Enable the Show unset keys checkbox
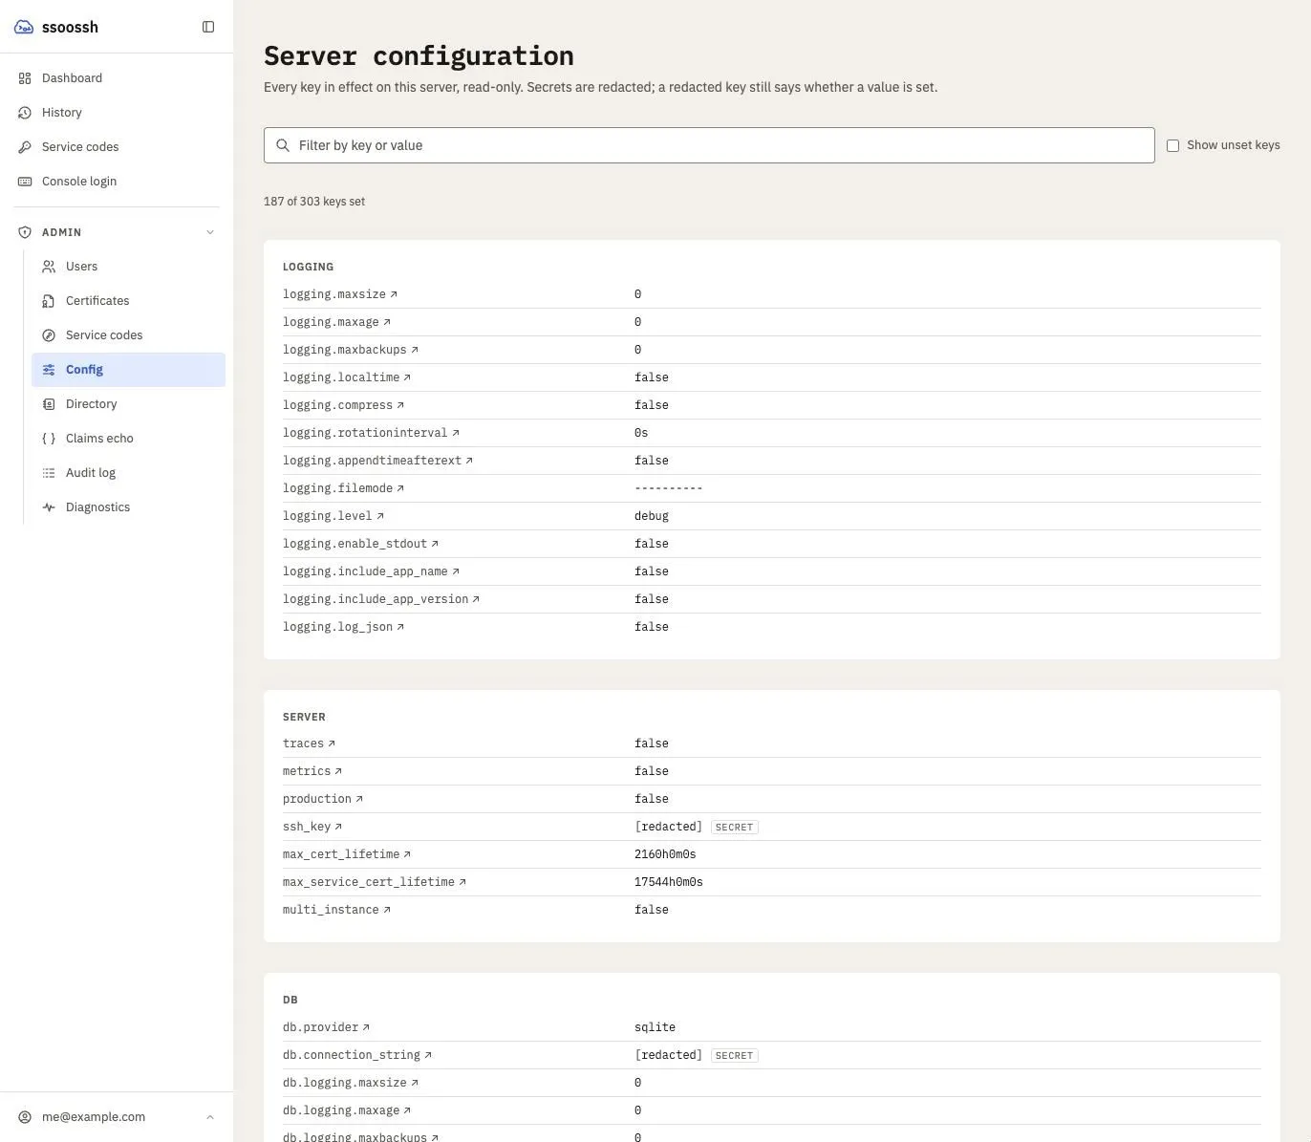Viewport: 1311px width, 1142px height. pos(1172,145)
